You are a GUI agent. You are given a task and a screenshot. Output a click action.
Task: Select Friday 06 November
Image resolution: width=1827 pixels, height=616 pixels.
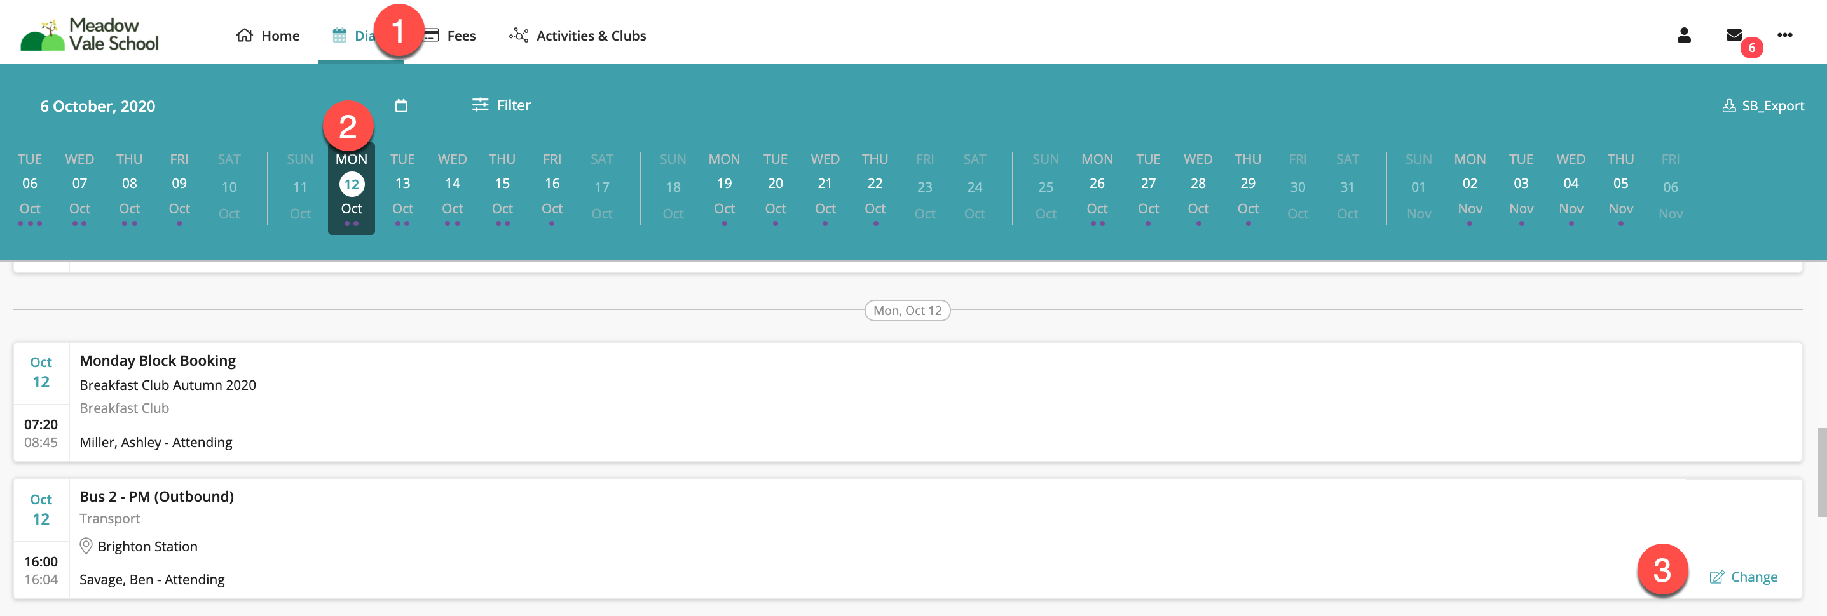pyautogui.click(x=1671, y=188)
